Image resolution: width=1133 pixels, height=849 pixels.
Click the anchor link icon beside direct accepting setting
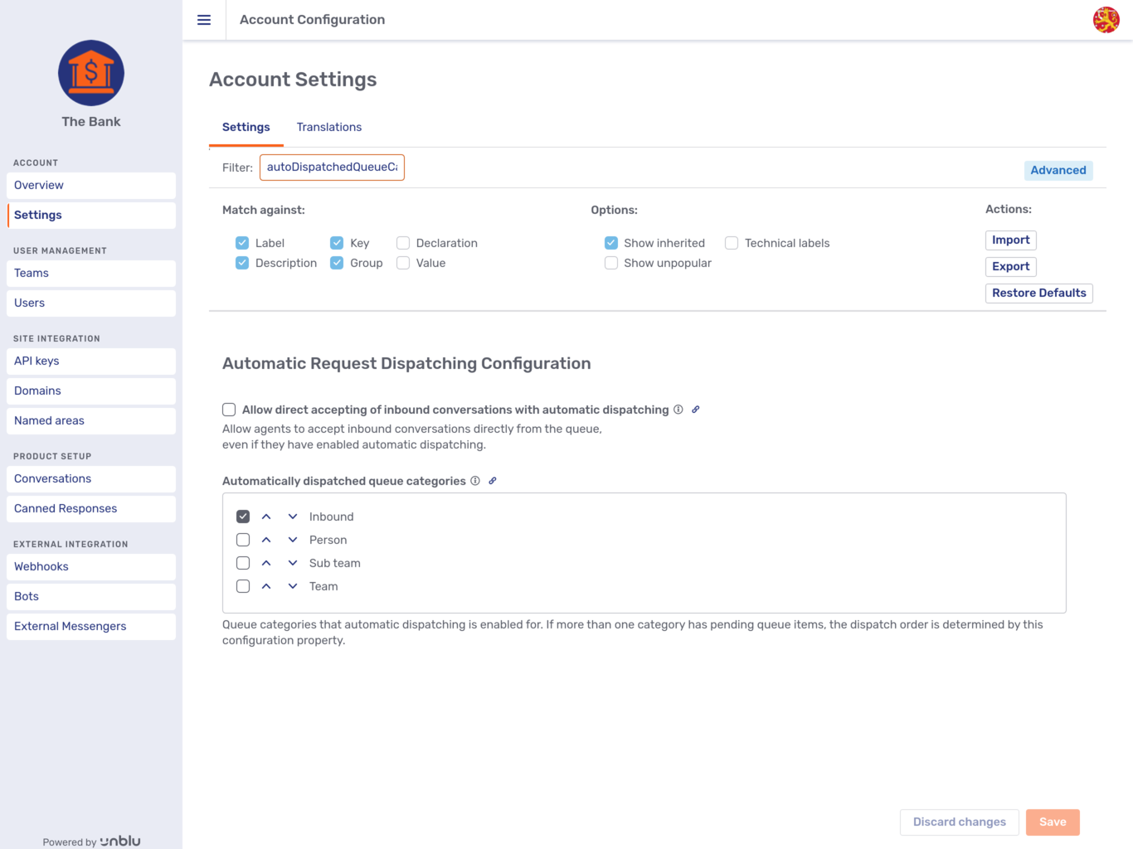696,409
